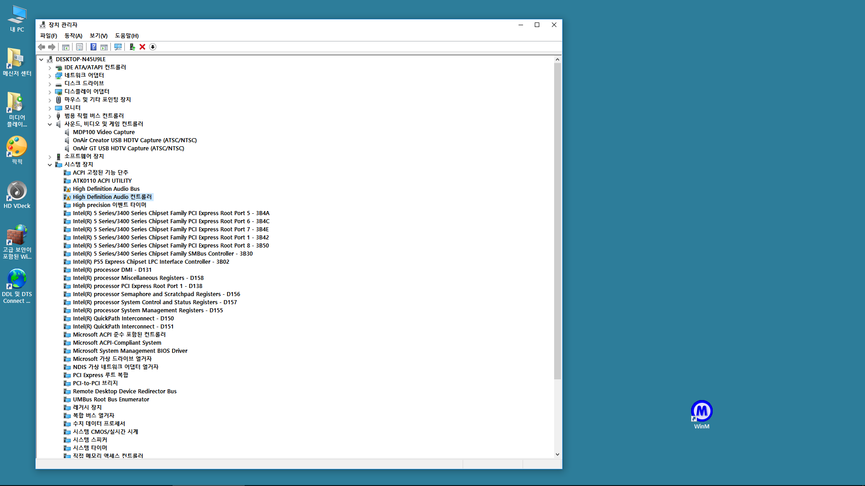
Task: Open the firewall (고급 보안) desktop shortcut
Action: 17,242
